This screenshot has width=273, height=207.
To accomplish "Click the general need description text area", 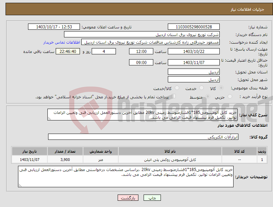I will [x=143, y=115].
